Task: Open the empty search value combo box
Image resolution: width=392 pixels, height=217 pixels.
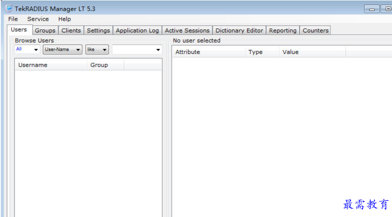Action: pyautogui.click(x=137, y=50)
